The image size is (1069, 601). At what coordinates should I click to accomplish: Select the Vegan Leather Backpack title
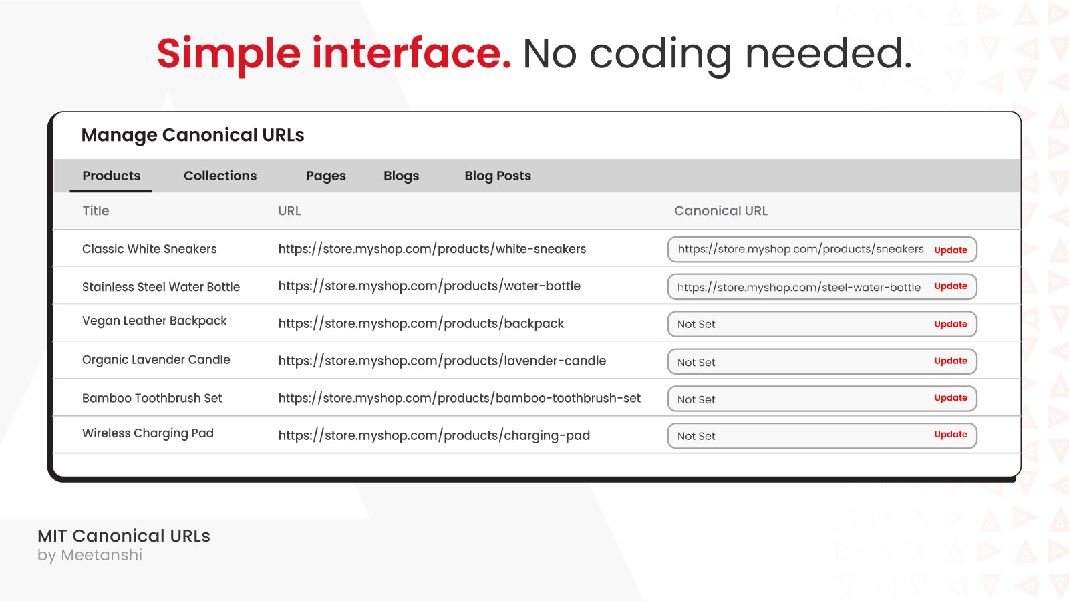pyautogui.click(x=154, y=321)
